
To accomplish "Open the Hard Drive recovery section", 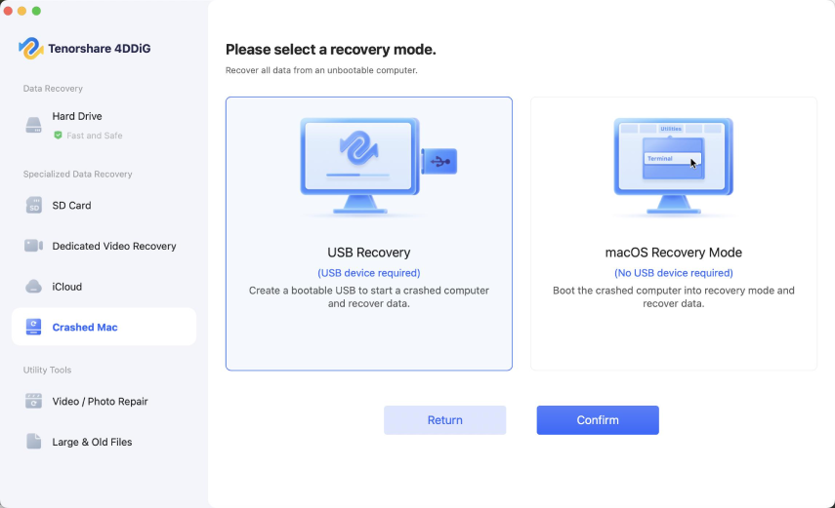I will 77,117.
